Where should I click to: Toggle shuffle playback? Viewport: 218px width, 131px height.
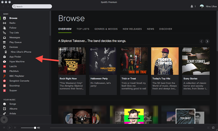click(208, 128)
